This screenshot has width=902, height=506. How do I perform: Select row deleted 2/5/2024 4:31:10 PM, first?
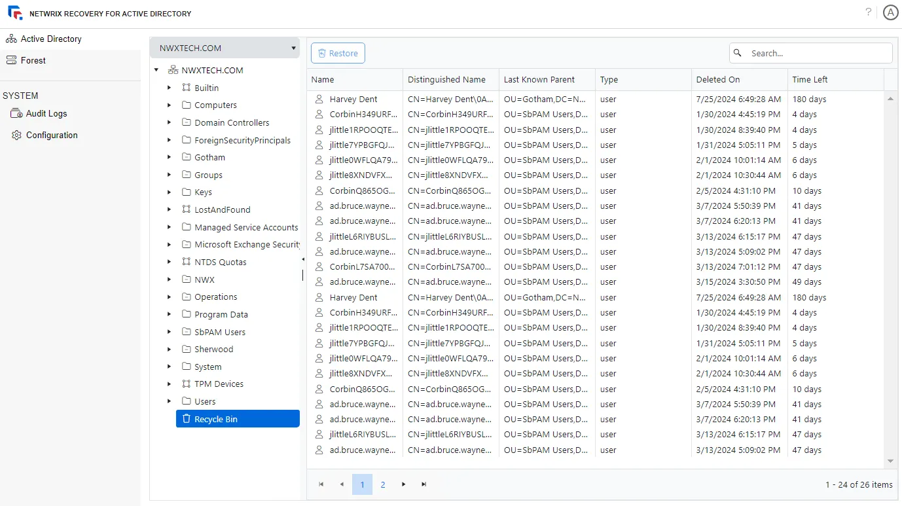pyautogui.click(x=596, y=190)
